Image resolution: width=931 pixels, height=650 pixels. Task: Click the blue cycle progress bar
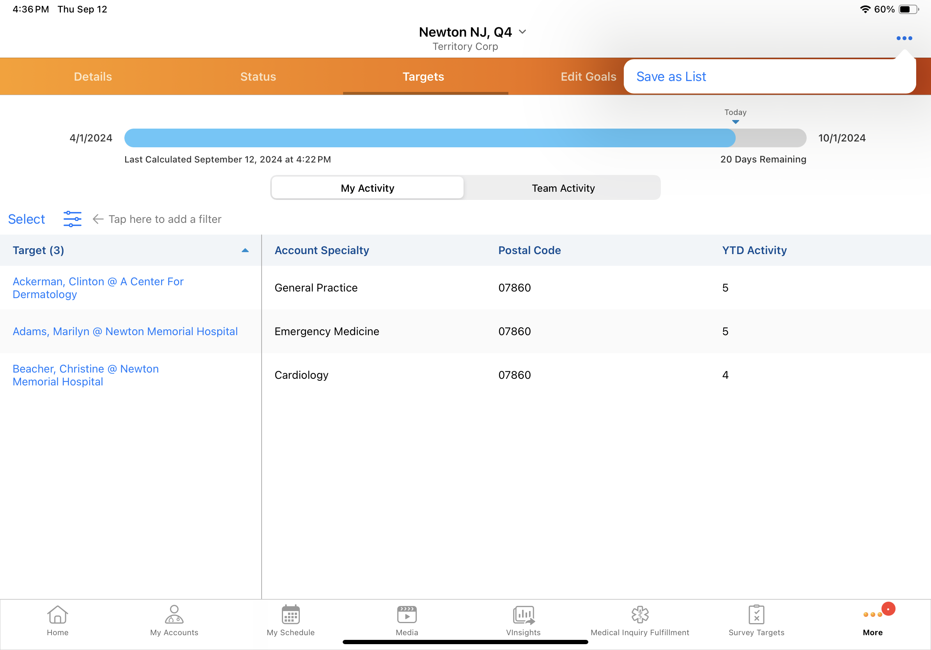429,138
